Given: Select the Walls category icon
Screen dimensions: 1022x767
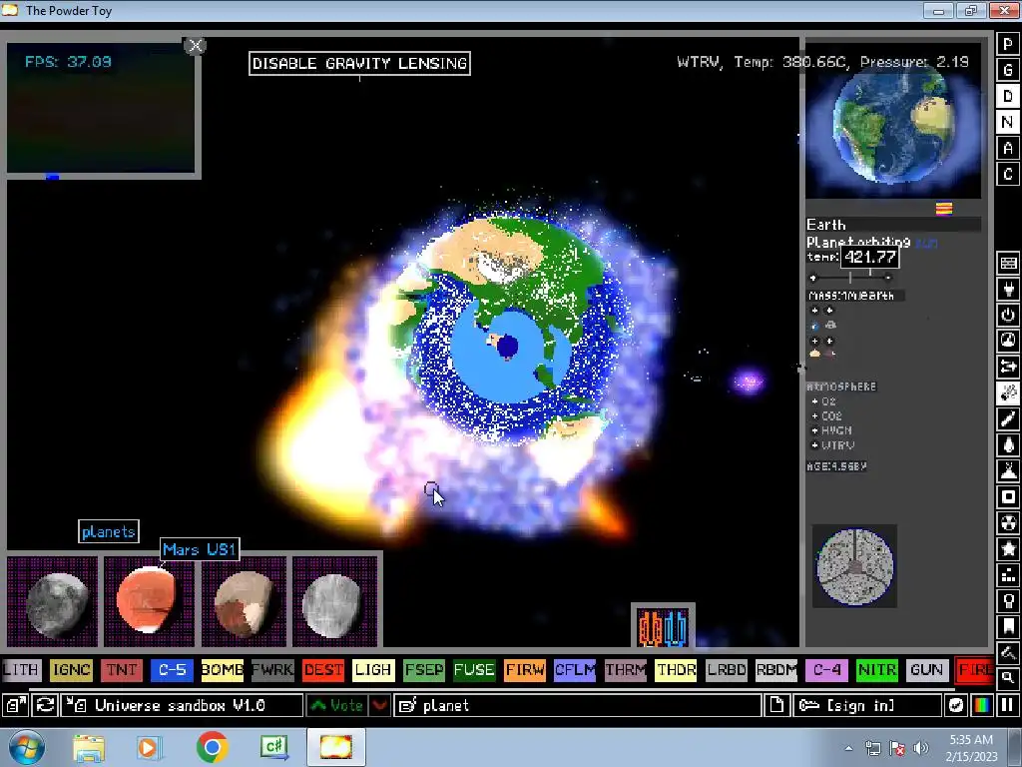Looking at the screenshot, I should pyautogui.click(x=1008, y=263).
